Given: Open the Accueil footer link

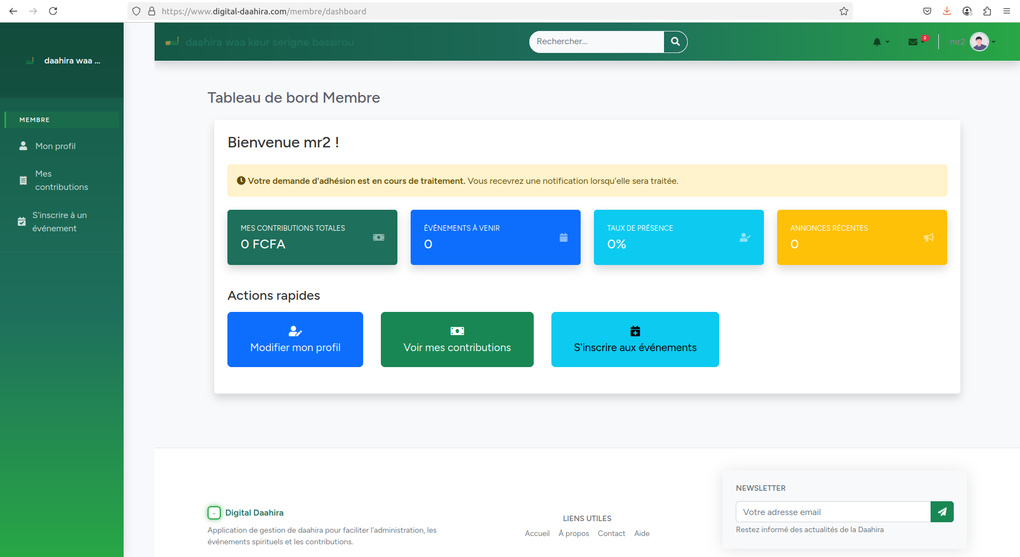Looking at the screenshot, I should [x=537, y=533].
